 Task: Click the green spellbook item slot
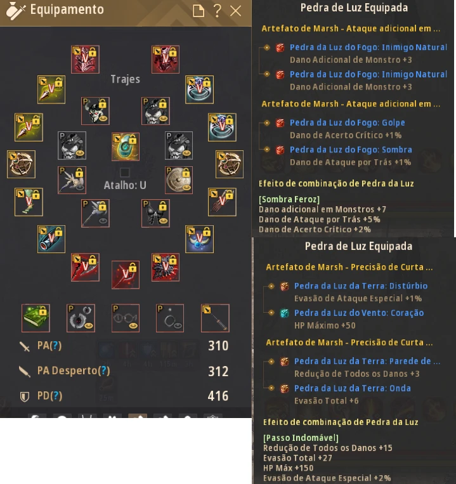point(36,318)
